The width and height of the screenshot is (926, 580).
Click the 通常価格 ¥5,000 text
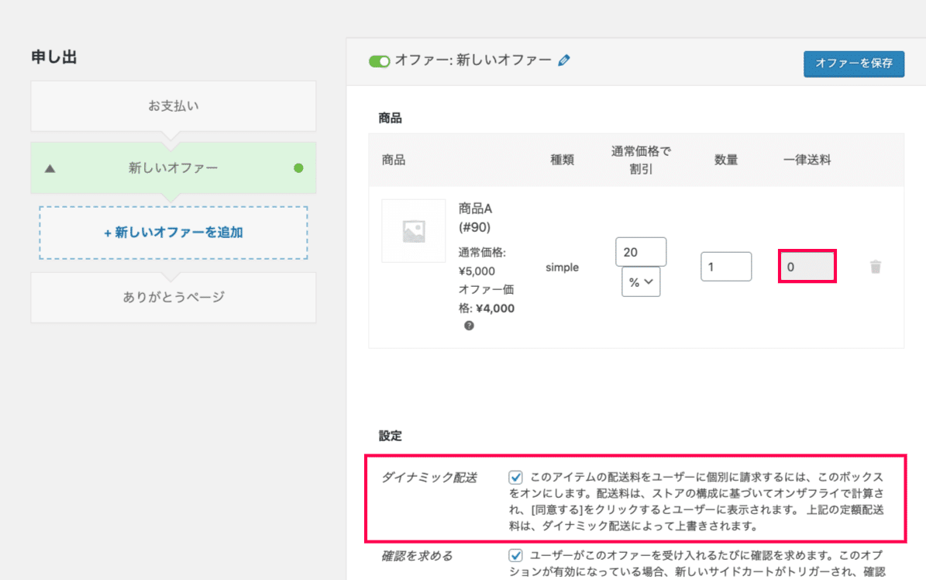click(482, 262)
